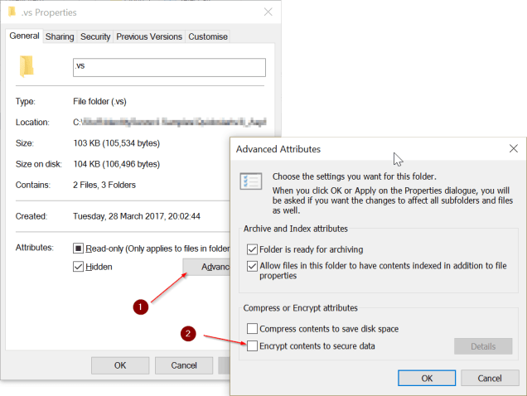Uncheck Folder is ready for archiving
The width and height of the screenshot is (527, 396).
click(252, 249)
